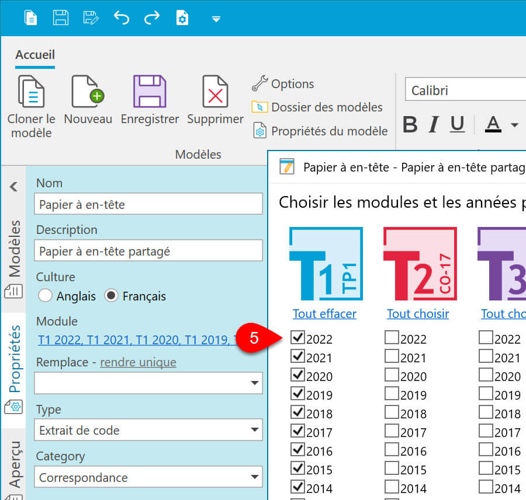Check T3 2022 checkbox
This screenshot has width=526, height=500.
coord(486,337)
